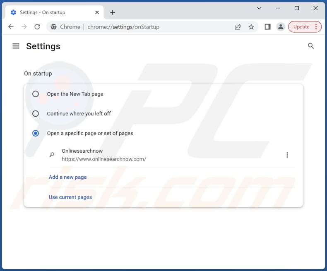
Task: Open Chrome's three-dot menu
Action: pos(316,26)
